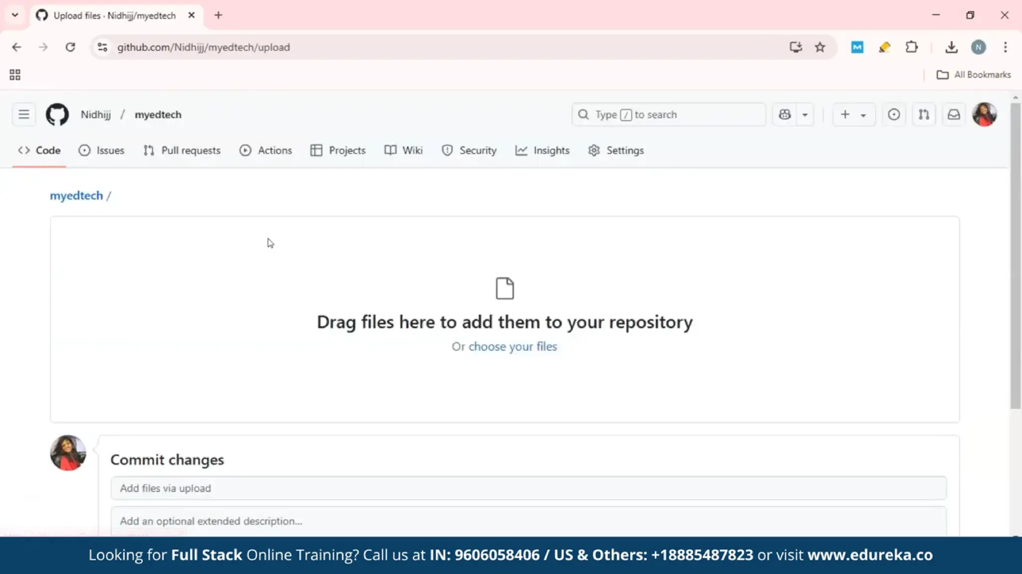The width and height of the screenshot is (1022, 574).
Task: Focus the Add files via upload commit field
Action: (528, 488)
